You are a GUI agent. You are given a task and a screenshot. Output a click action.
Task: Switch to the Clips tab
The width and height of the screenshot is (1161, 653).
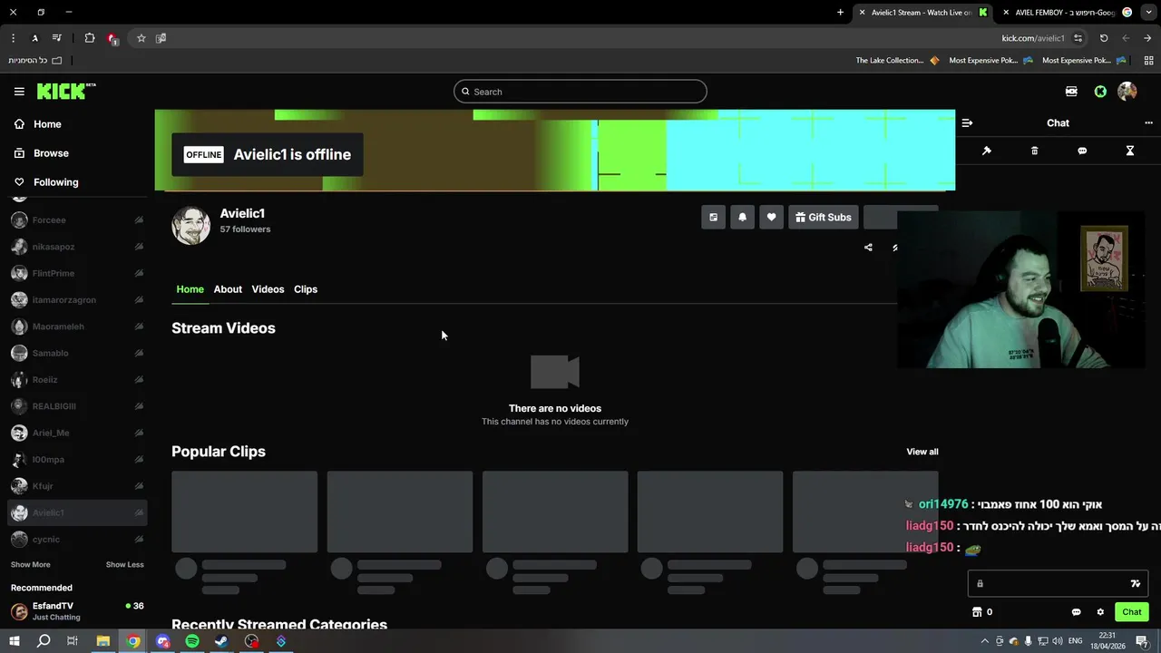[306, 289]
